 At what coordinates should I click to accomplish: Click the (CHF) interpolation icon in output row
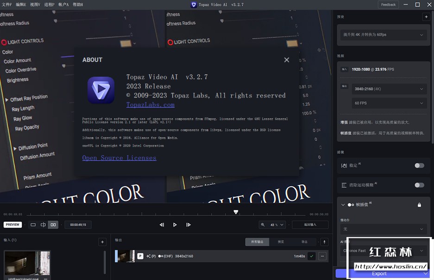pos(165,256)
